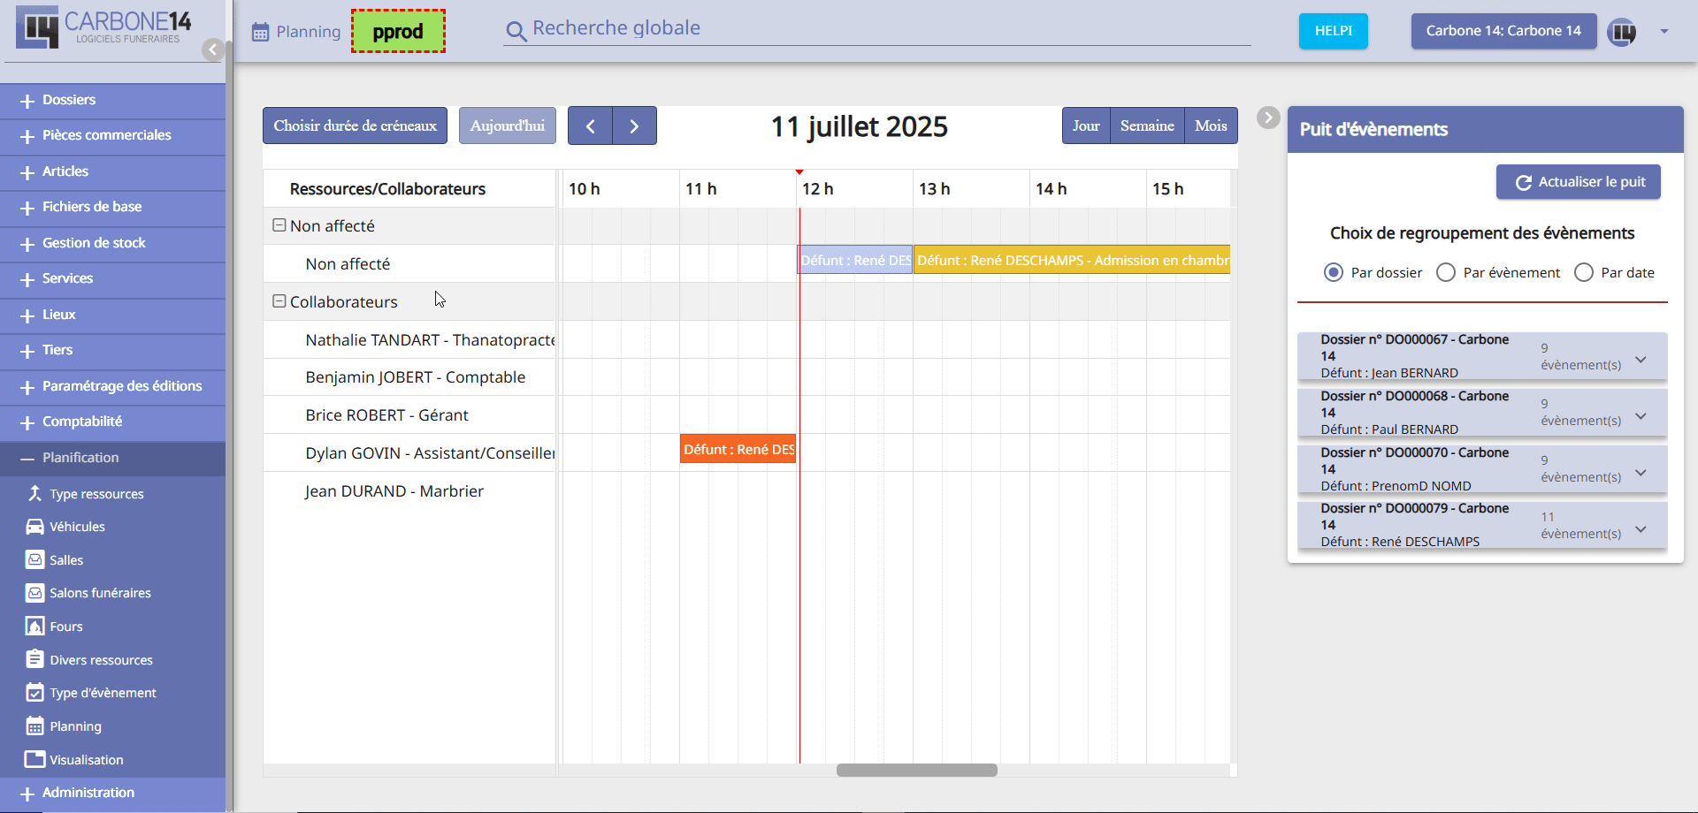Choose the "Par date" radio button

1584,272
